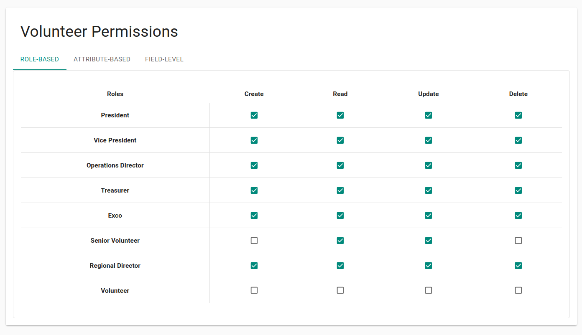
Task: Select the President role name
Action: pos(115,115)
